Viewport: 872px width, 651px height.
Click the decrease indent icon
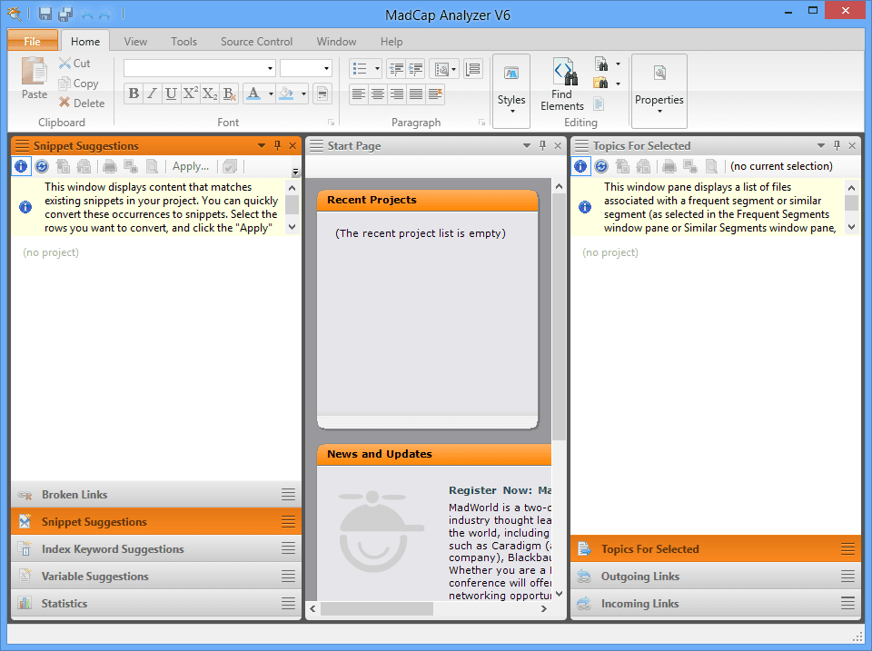396,69
